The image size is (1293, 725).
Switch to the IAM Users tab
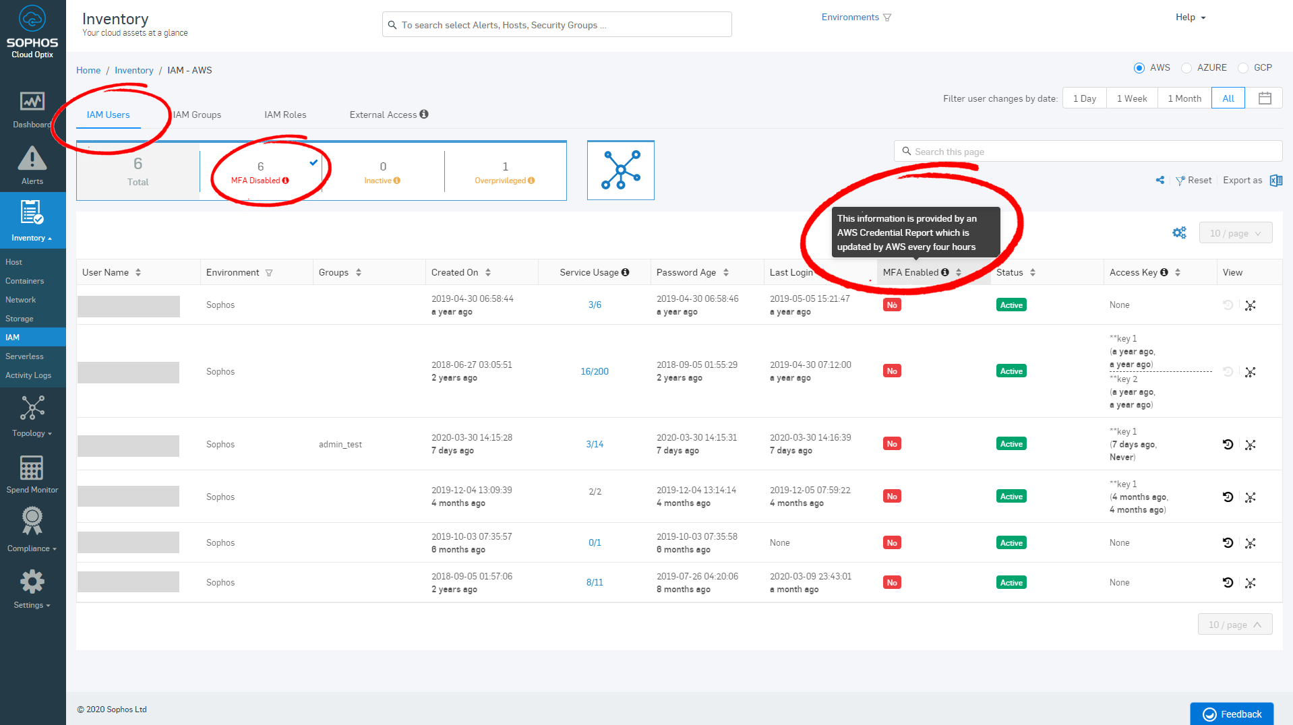pos(108,115)
